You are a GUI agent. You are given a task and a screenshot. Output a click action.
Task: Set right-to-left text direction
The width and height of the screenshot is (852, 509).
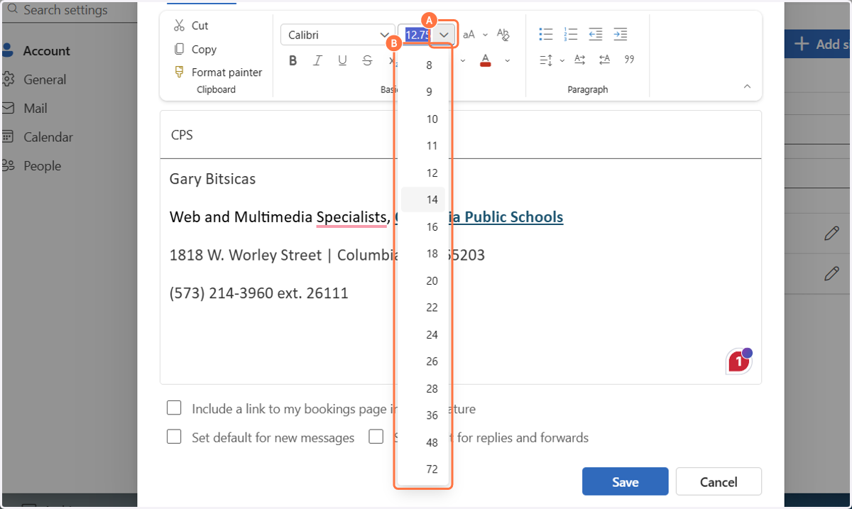[x=604, y=60]
